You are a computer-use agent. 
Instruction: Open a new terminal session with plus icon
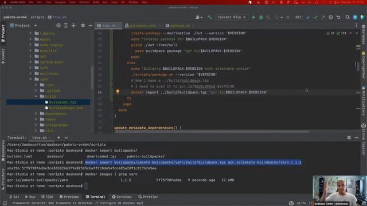click(x=58, y=137)
